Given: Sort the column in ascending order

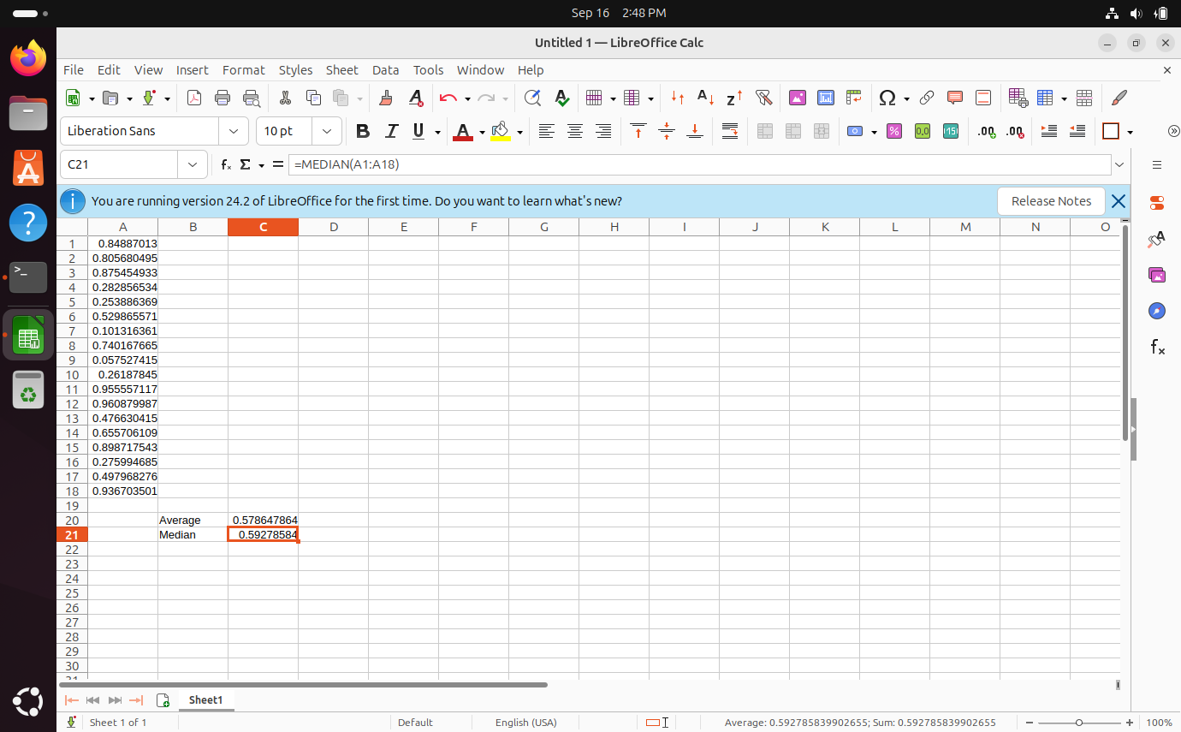Looking at the screenshot, I should tap(705, 98).
